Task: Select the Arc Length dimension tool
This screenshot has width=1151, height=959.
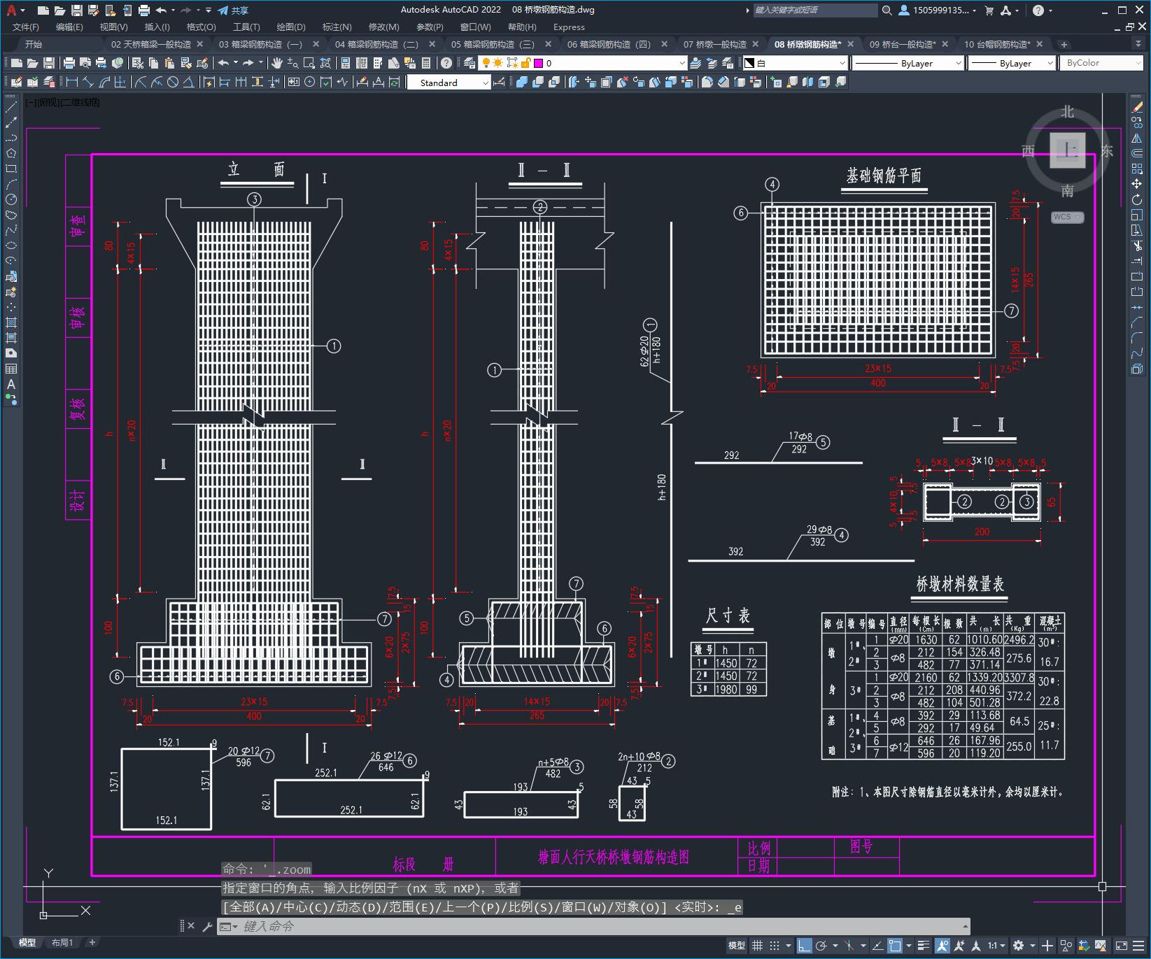Action: tap(104, 83)
